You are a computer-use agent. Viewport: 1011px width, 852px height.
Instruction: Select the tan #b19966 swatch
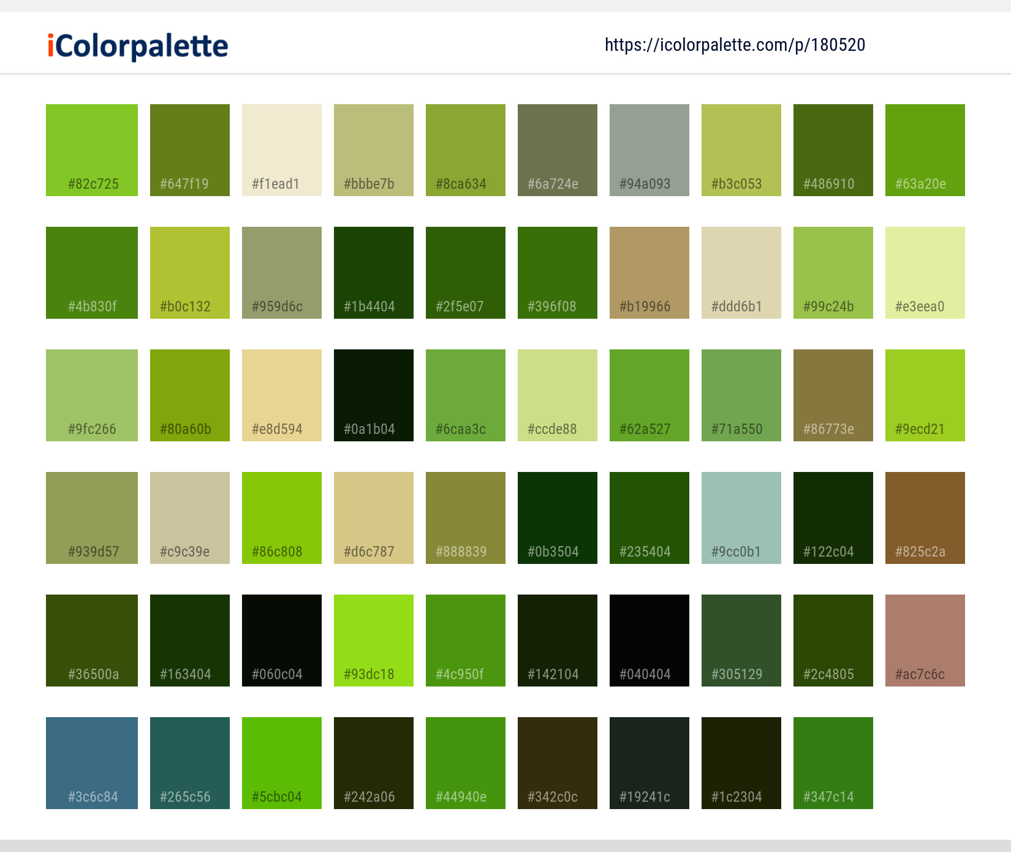[649, 273]
